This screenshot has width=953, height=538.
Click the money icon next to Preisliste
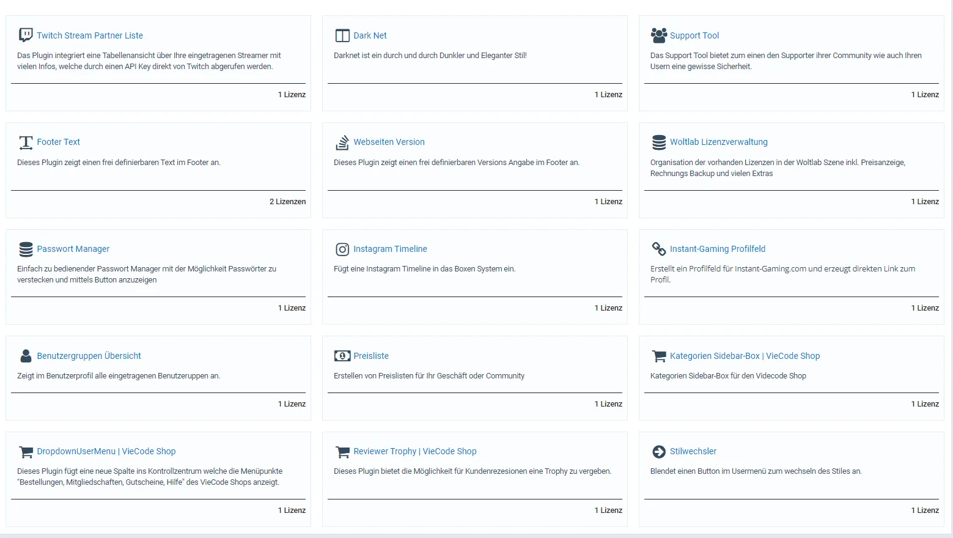(x=342, y=356)
